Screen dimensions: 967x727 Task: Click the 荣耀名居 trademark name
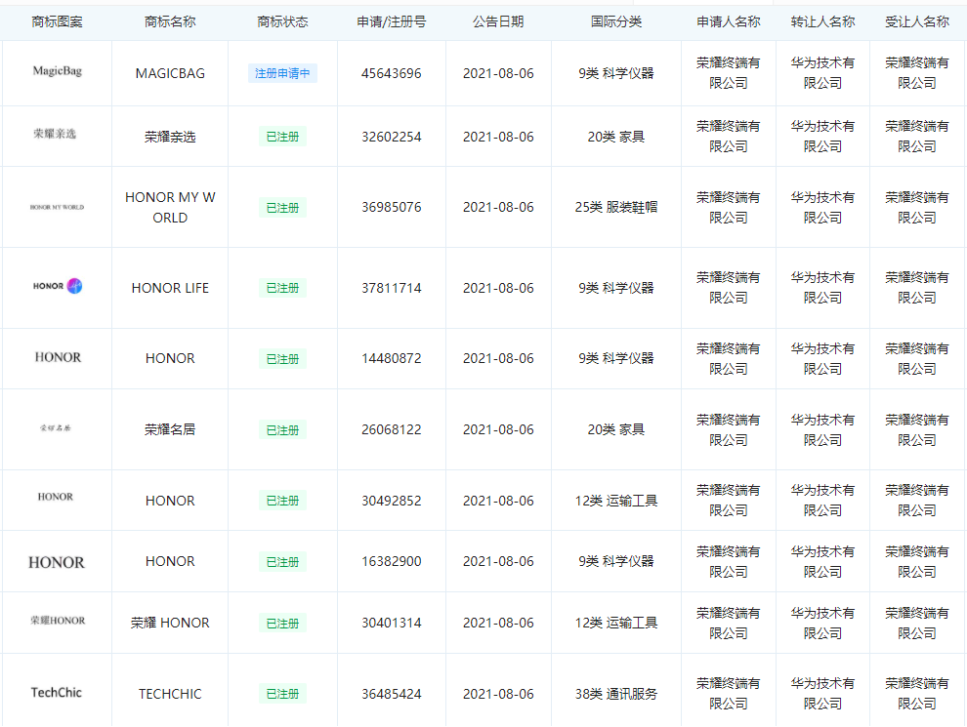[x=170, y=429]
